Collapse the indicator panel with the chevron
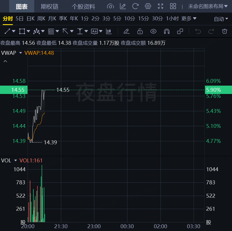 click(5, 61)
